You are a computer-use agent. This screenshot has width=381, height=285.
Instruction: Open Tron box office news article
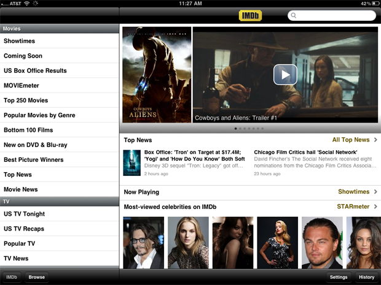(x=194, y=162)
